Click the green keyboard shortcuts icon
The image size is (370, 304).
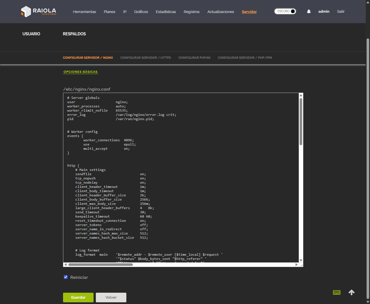coord(337,292)
